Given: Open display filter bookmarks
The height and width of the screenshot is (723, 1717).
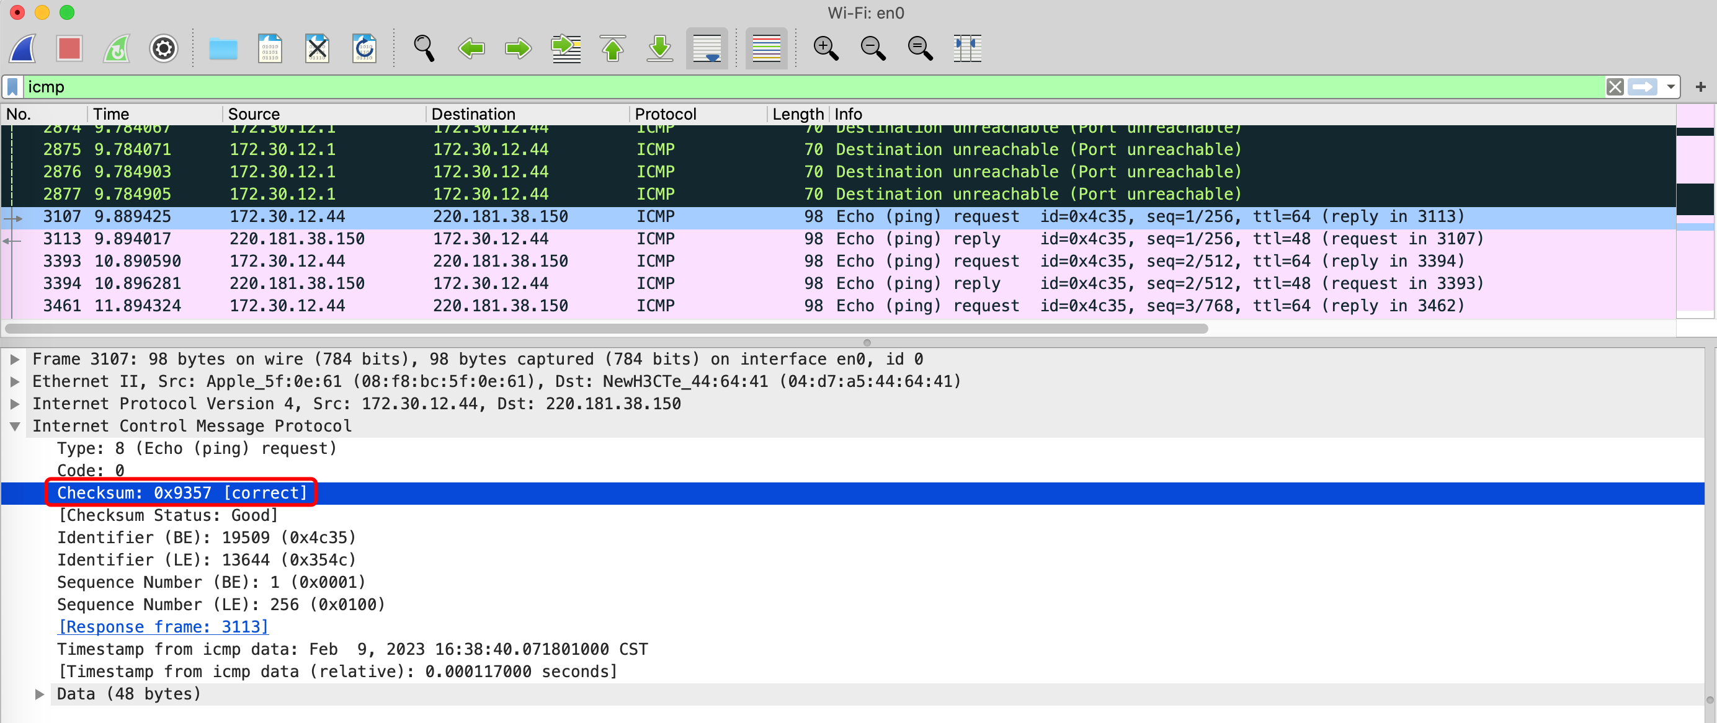Looking at the screenshot, I should pyautogui.click(x=12, y=87).
